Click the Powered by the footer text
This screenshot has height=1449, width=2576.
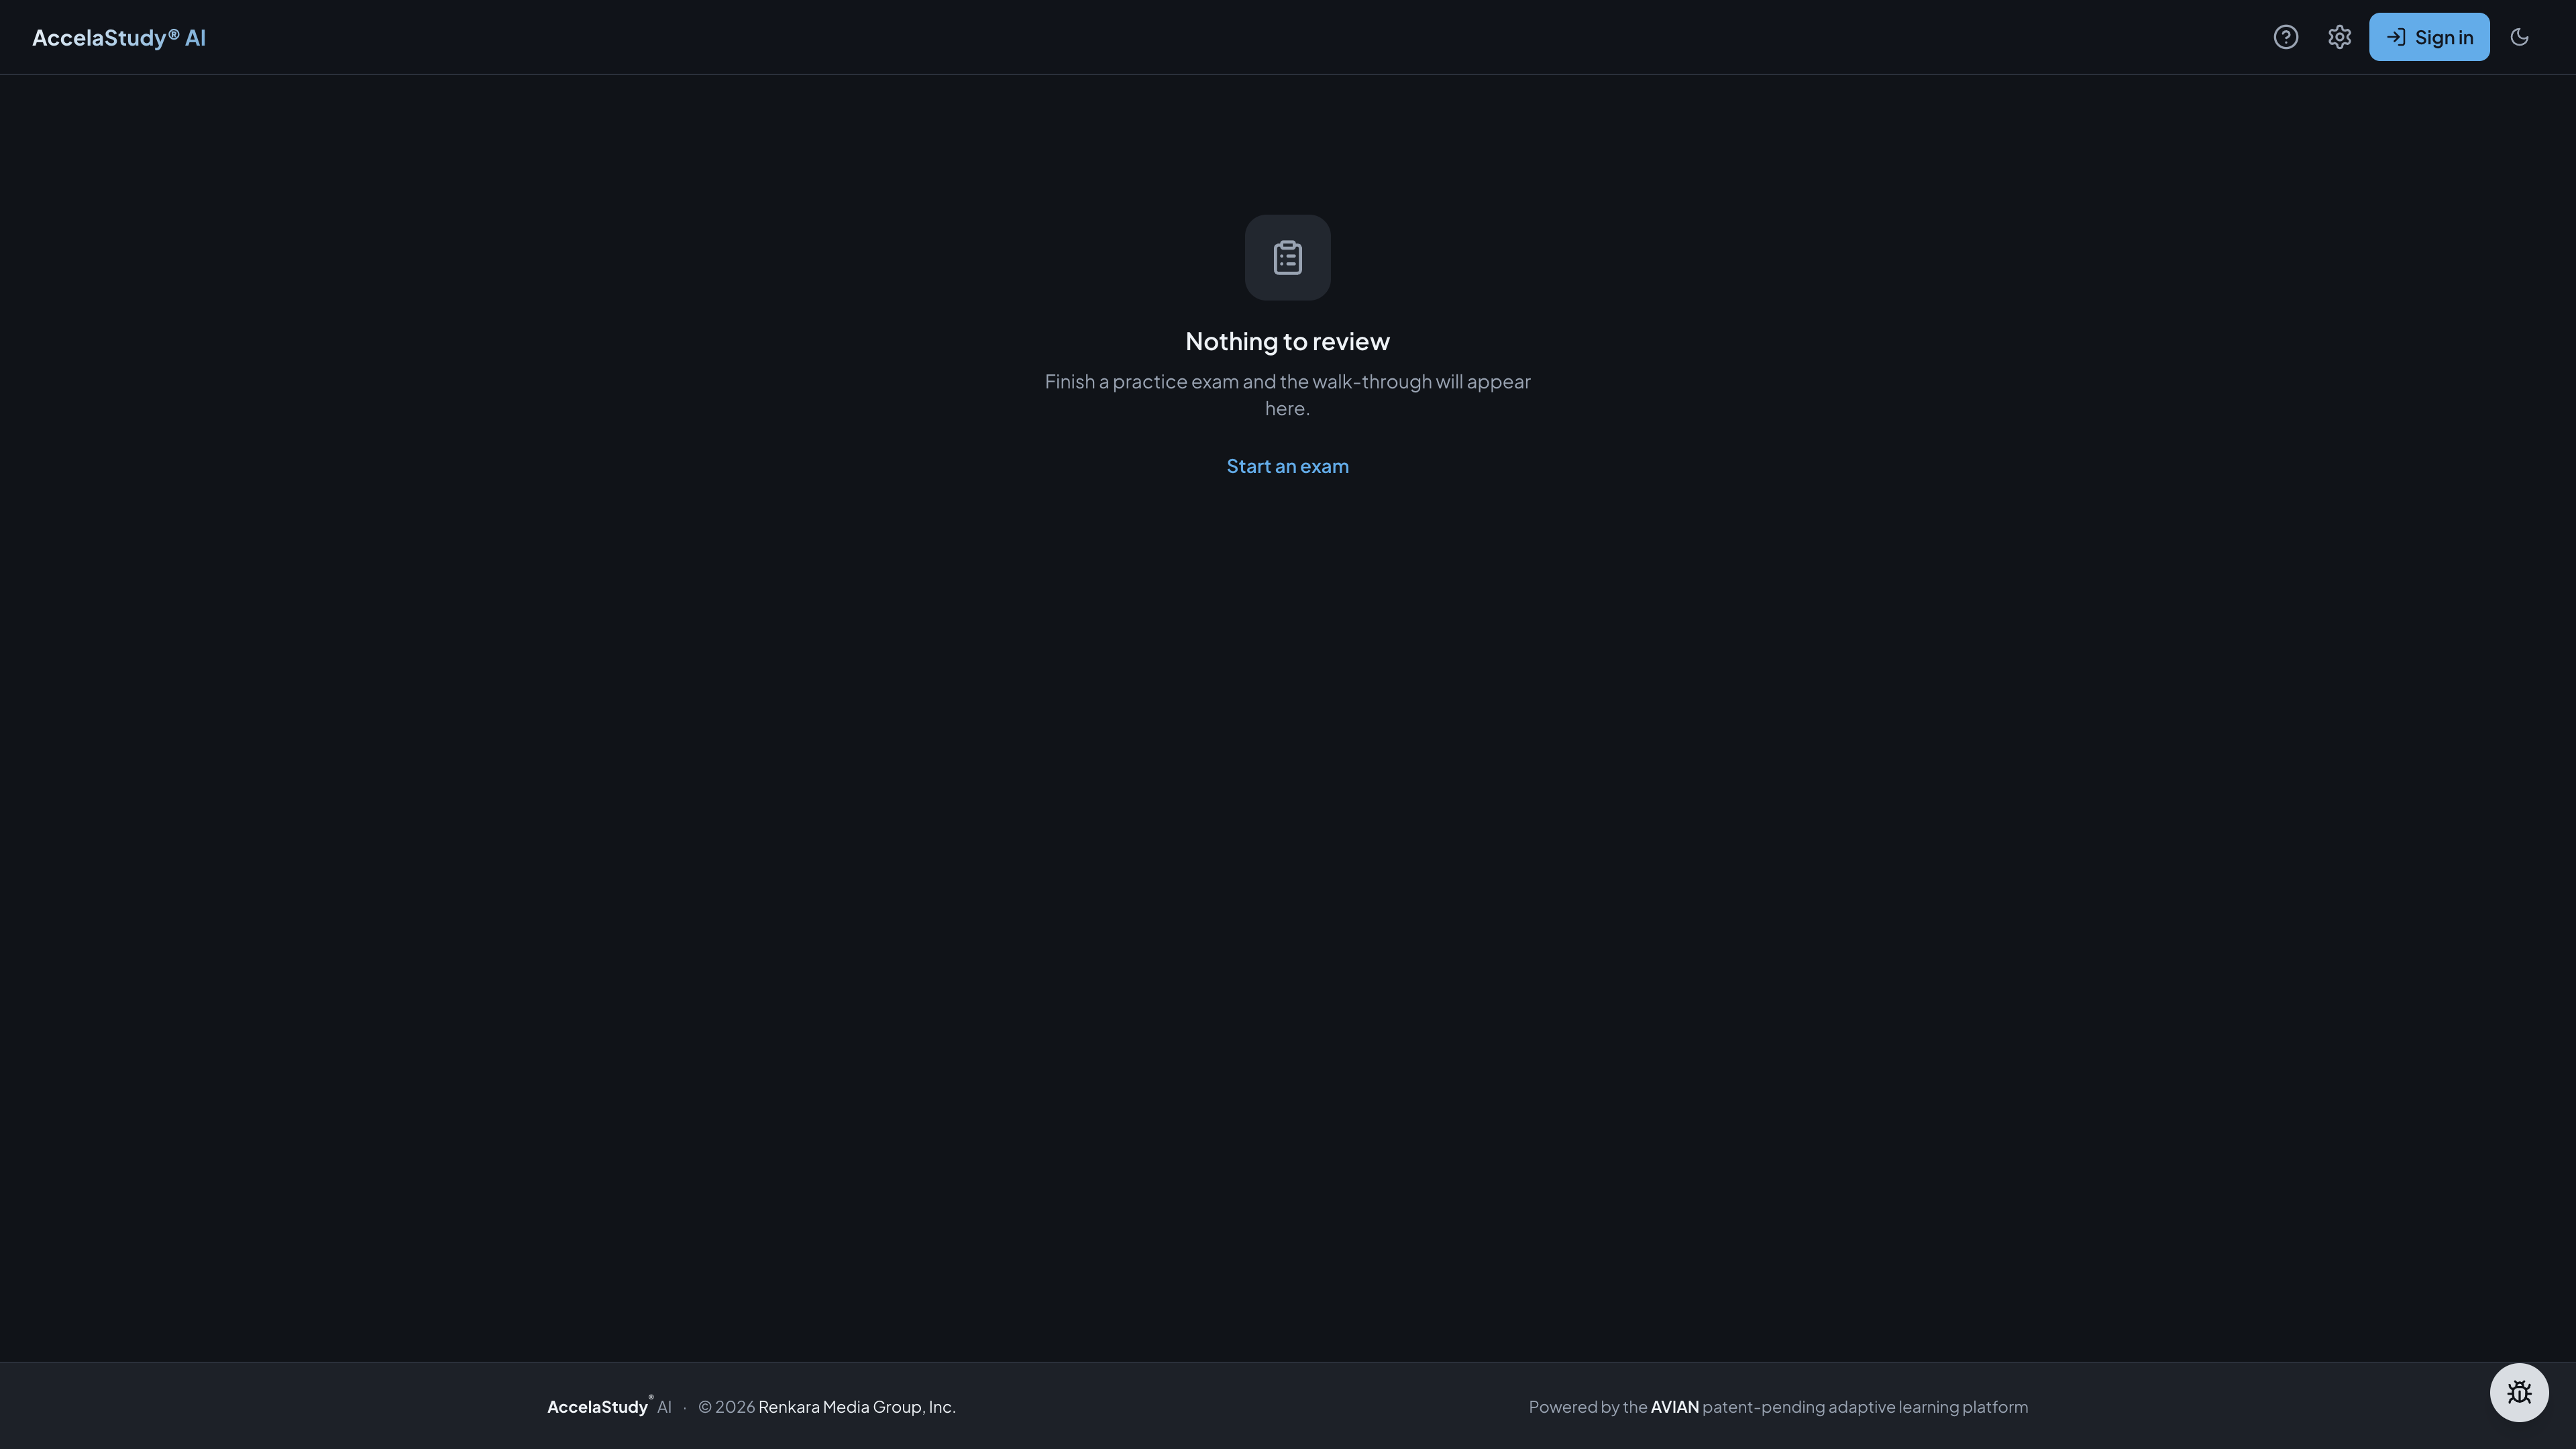(x=1588, y=1407)
